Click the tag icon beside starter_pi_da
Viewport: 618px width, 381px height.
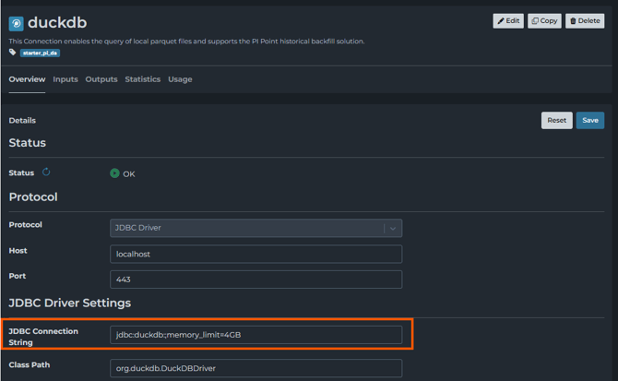pos(13,53)
